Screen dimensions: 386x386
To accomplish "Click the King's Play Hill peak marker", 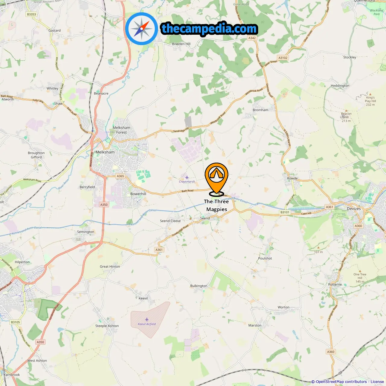I will click(370, 94).
